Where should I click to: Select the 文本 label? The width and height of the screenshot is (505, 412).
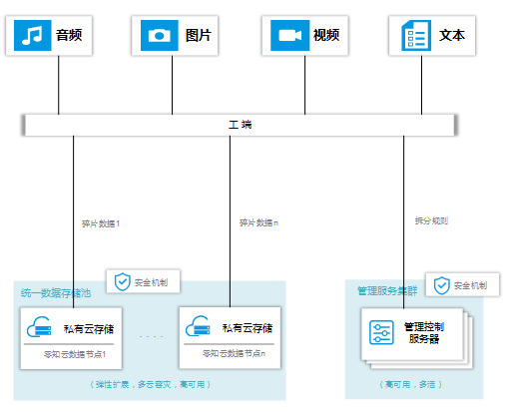[452, 35]
